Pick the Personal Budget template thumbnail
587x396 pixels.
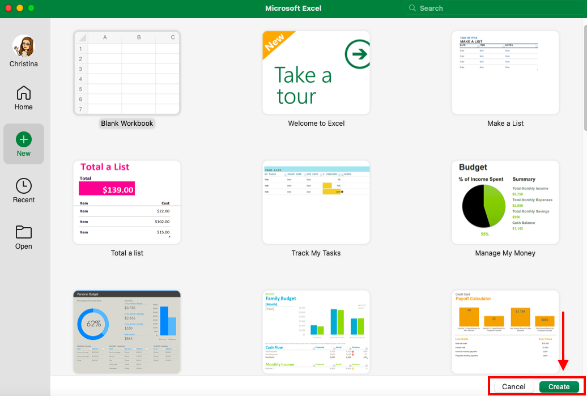[x=127, y=332]
